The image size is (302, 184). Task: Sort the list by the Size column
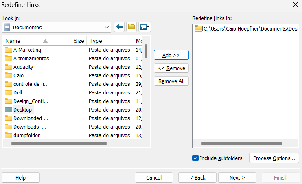tap(68, 41)
